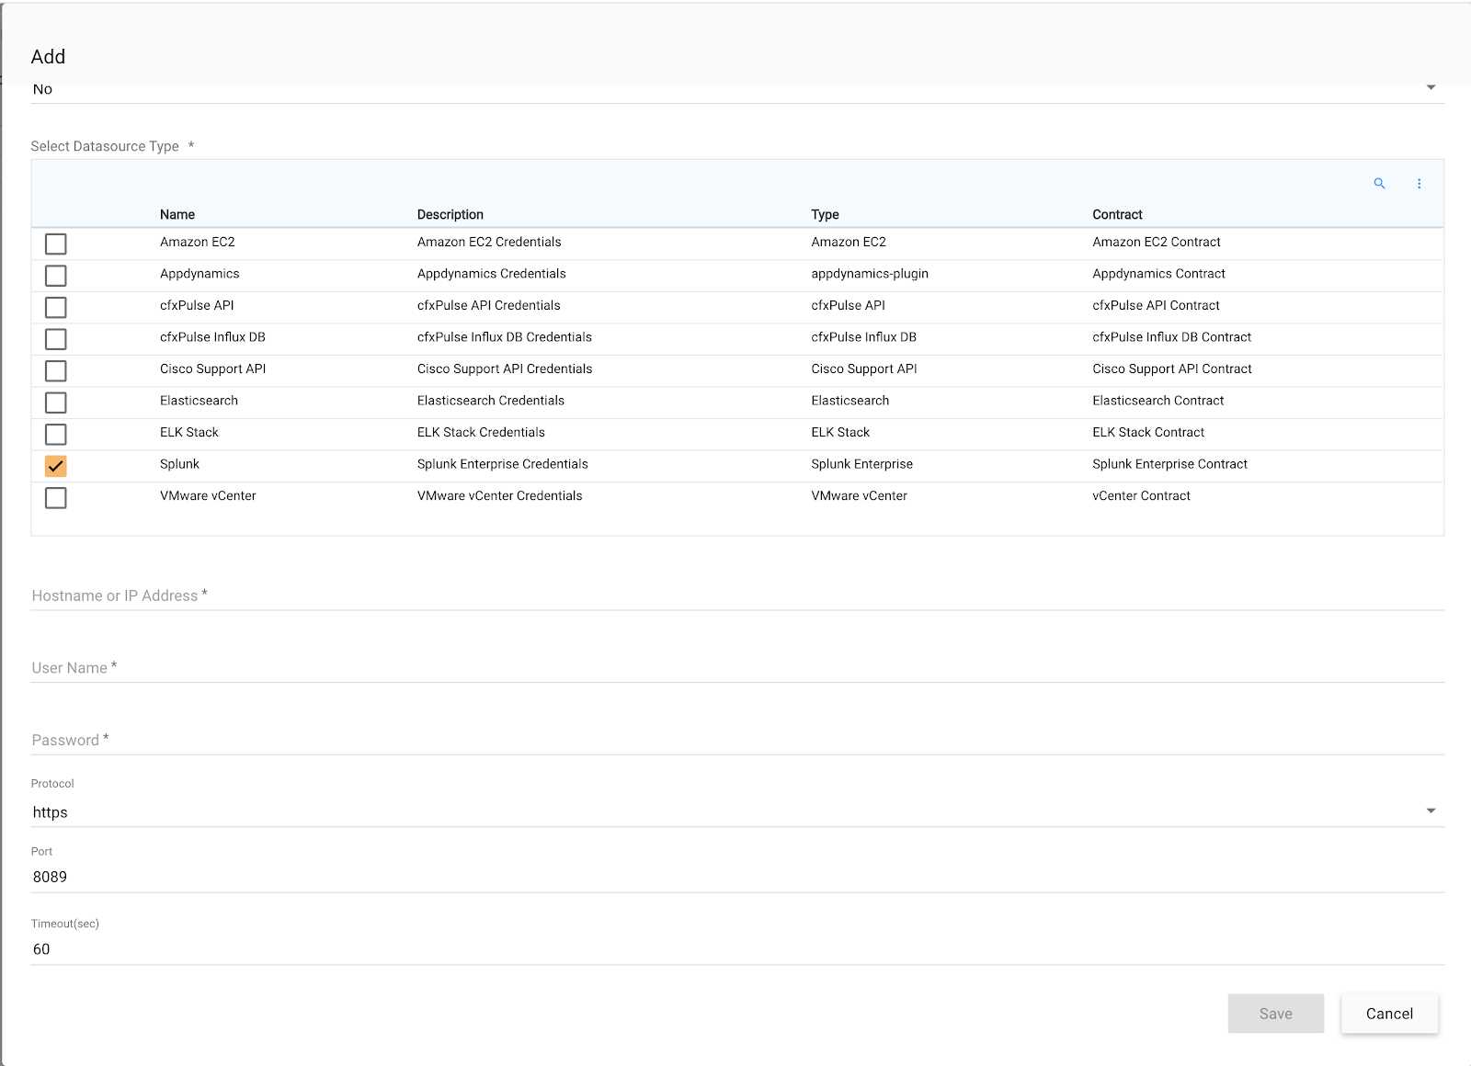The height and width of the screenshot is (1066, 1471).
Task: Click the appdynamics-plugin type cell
Action: 870,274
